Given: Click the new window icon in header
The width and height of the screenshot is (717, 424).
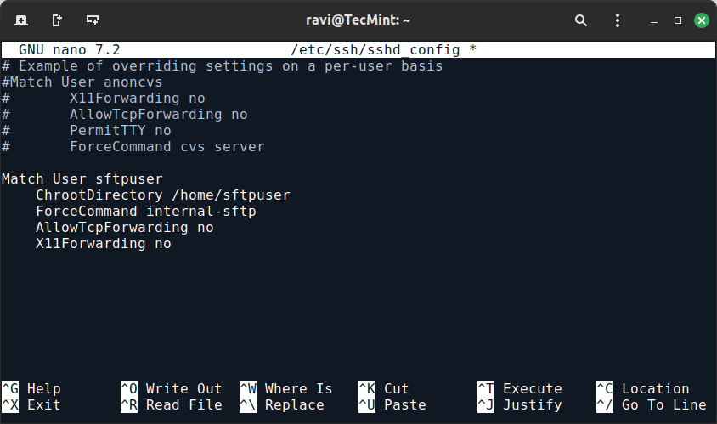Looking at the screenshot, I should (57, 20).
